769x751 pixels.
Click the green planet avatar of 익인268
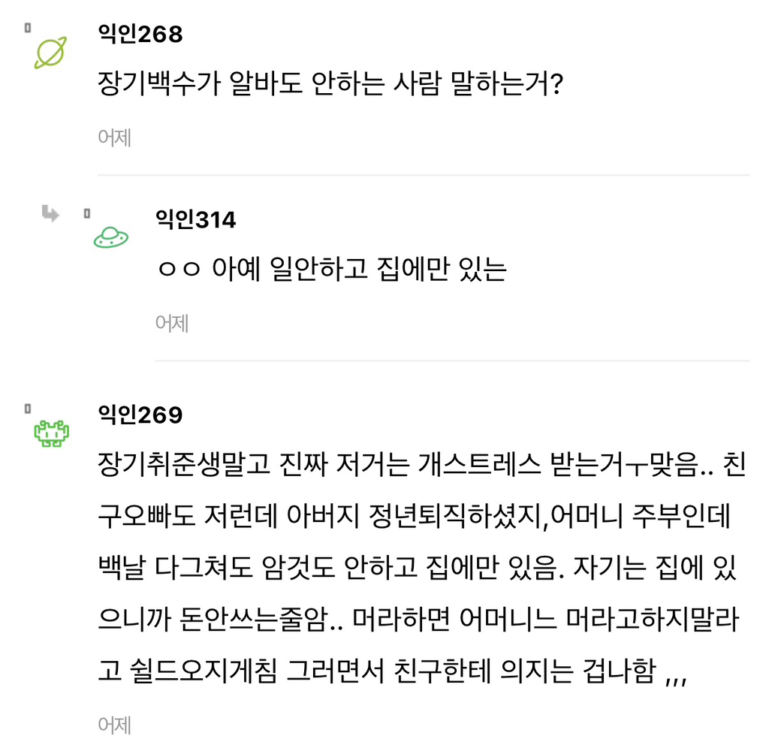tap(49, 51)
